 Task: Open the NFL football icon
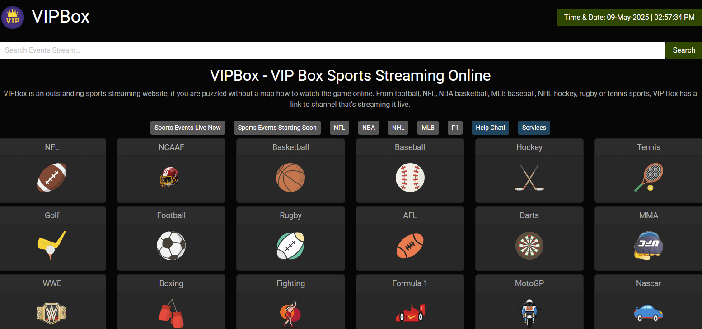tap(52, 178)
